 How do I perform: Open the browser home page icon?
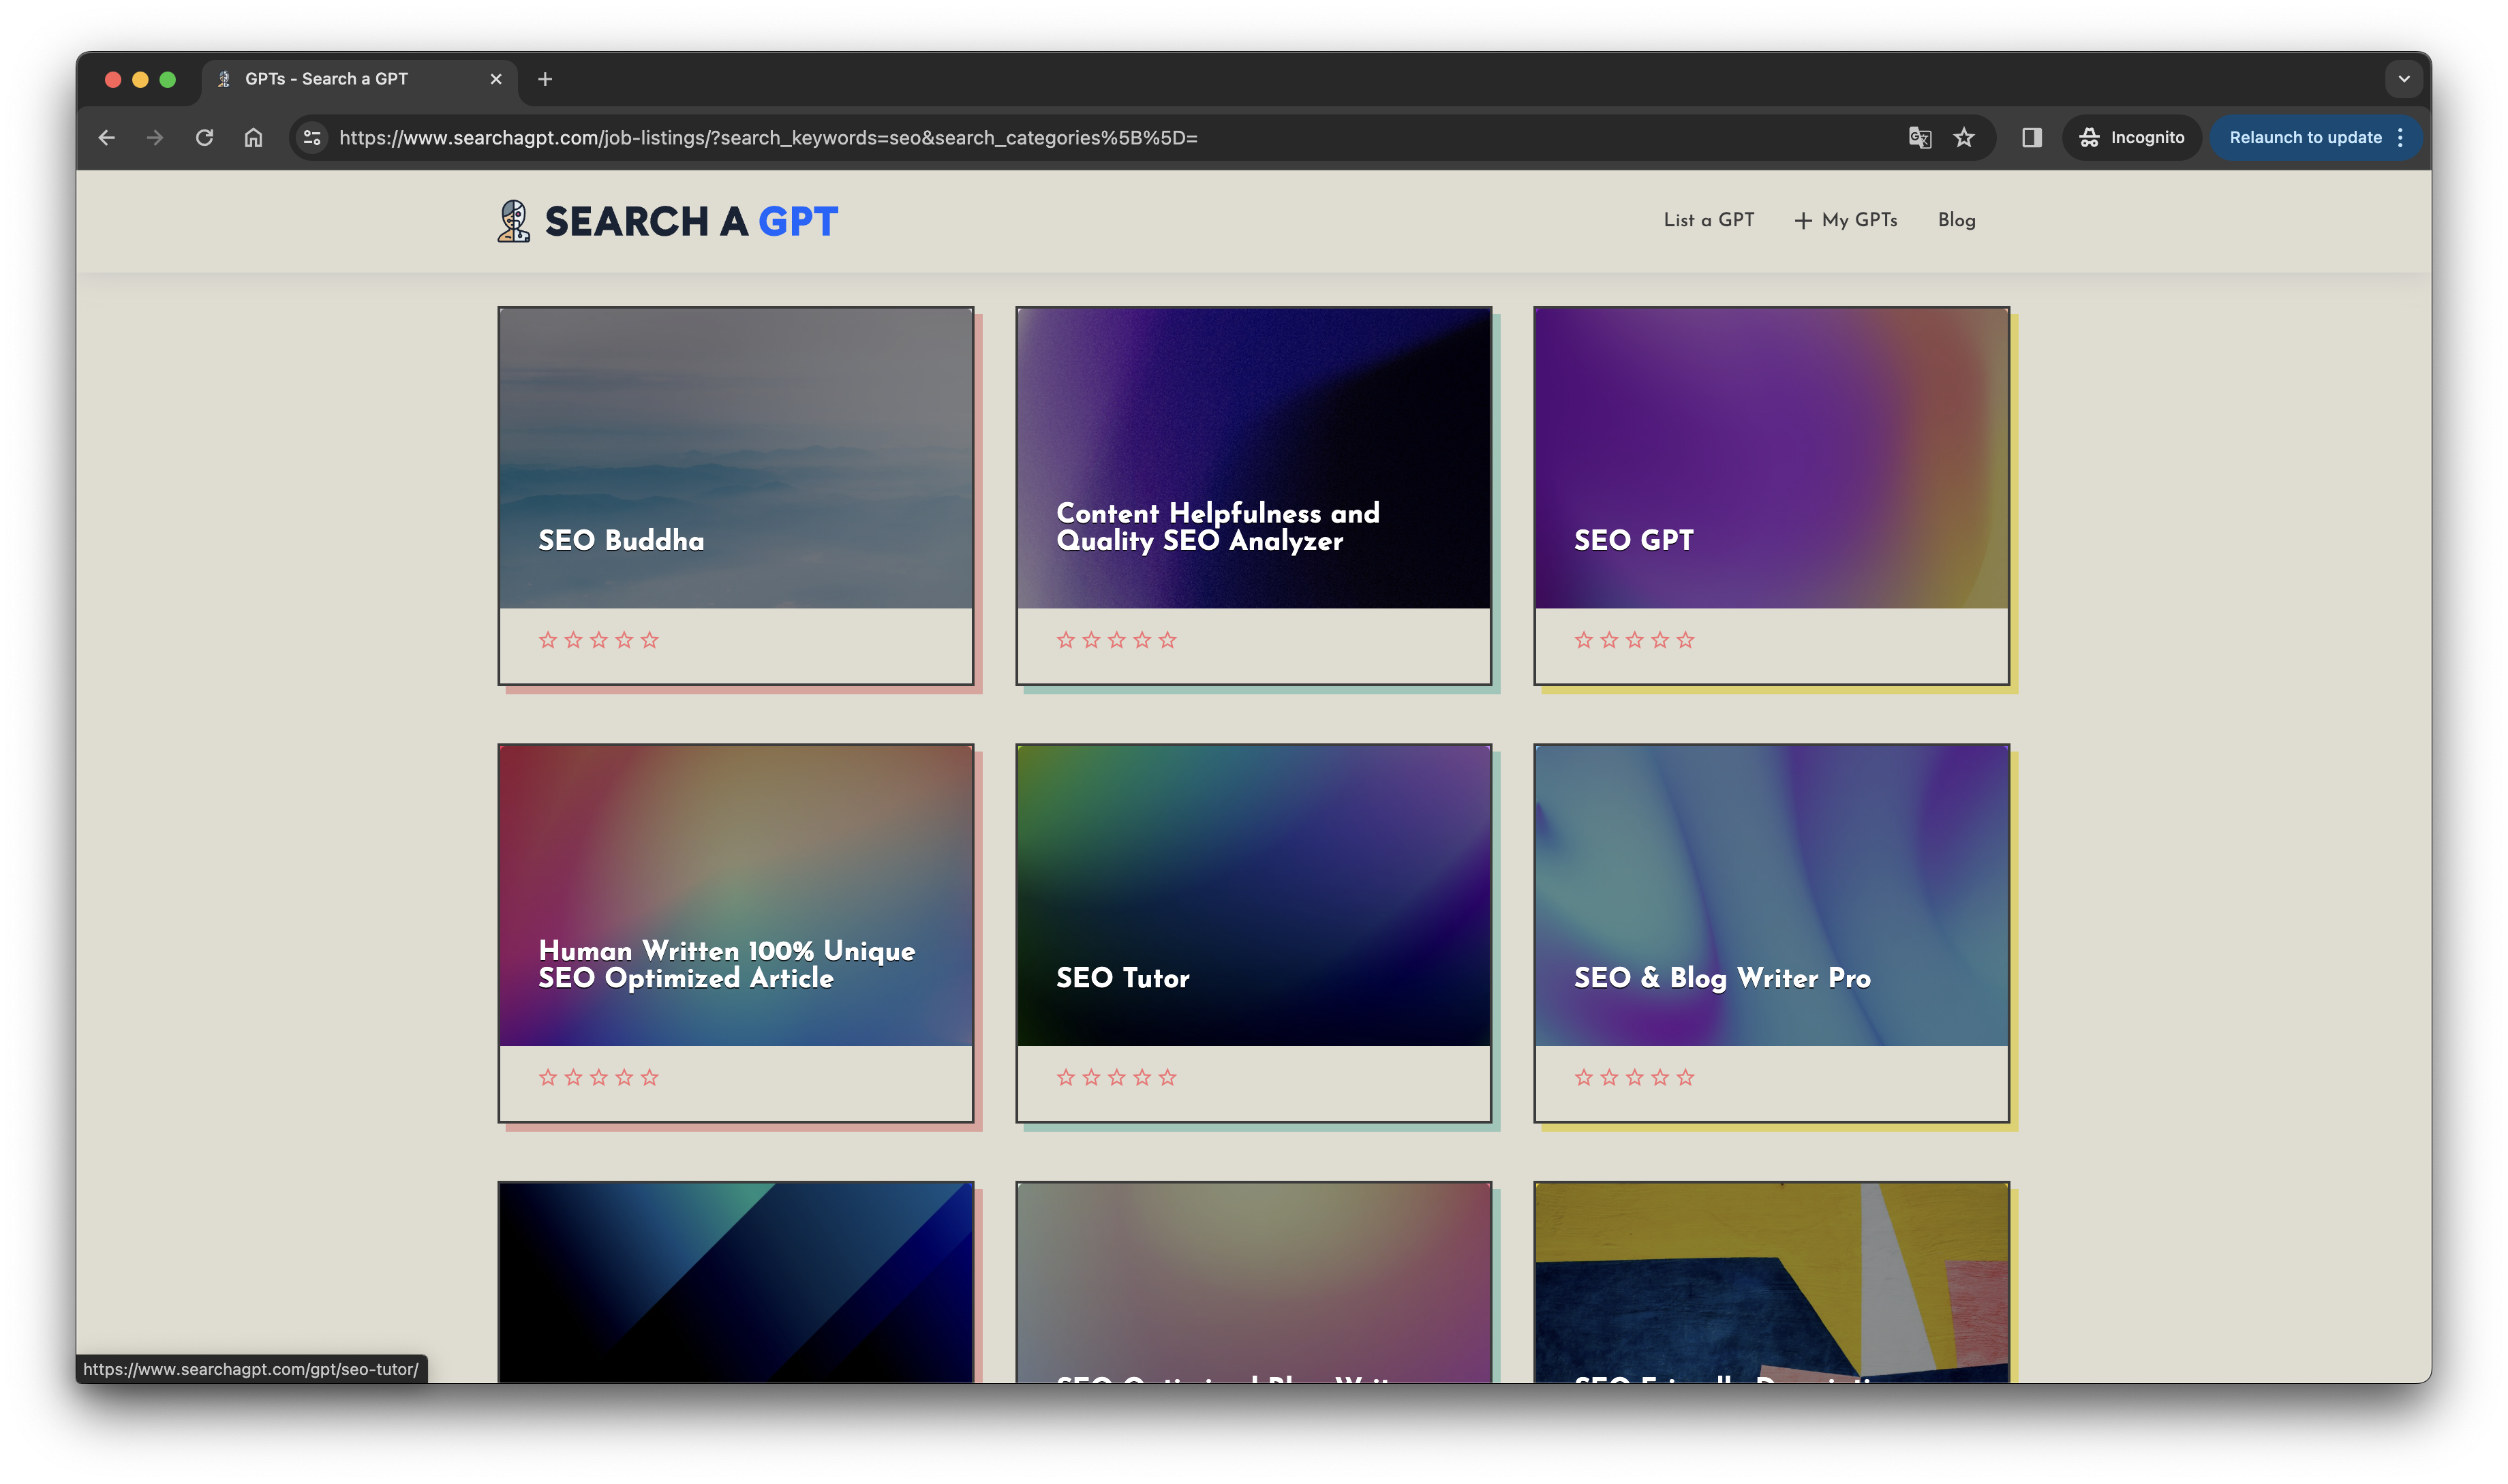(253, 138)
